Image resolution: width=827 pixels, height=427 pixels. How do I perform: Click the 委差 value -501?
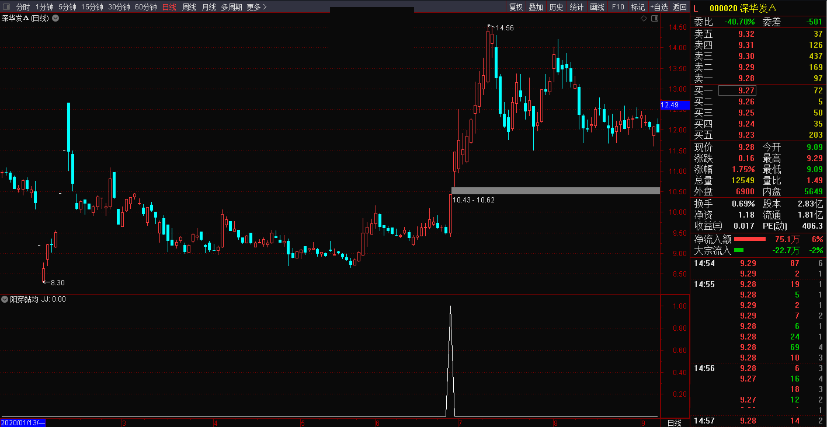[814, 22]
